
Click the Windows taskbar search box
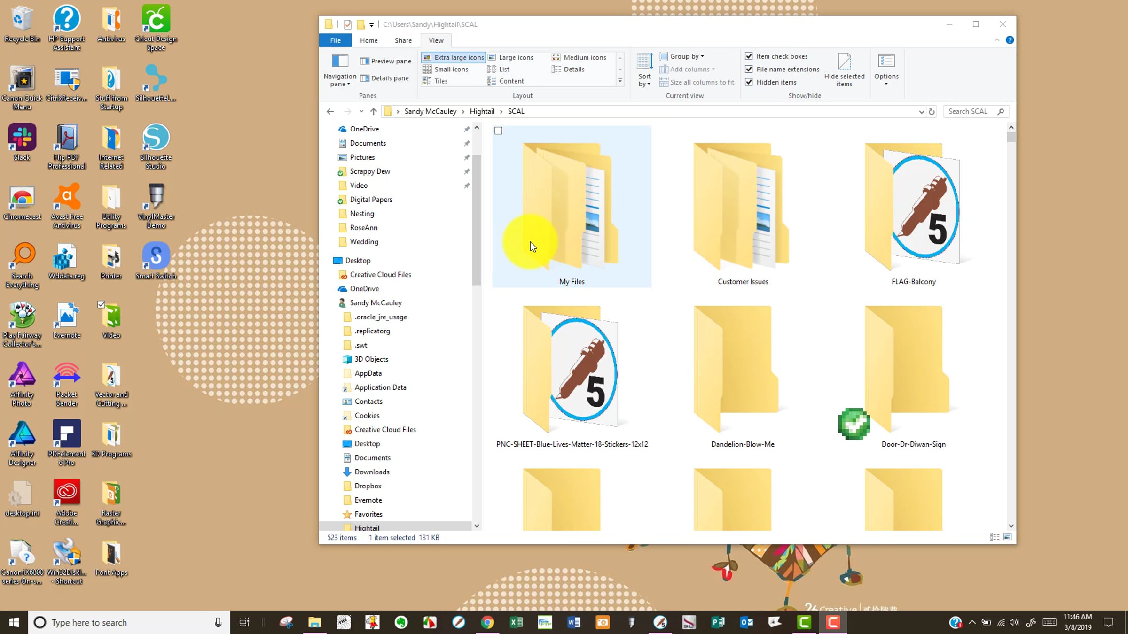[x=129, y=622]
